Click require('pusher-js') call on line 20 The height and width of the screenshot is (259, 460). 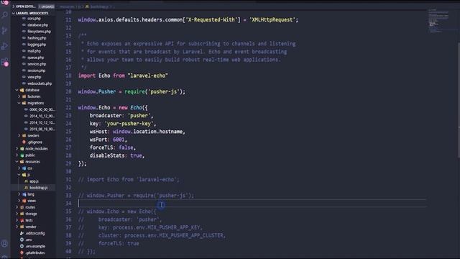153,91
